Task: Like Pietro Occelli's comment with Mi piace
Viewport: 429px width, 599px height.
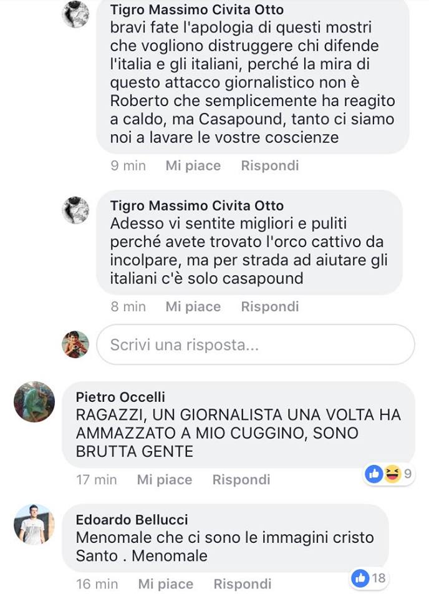Action: pos(165,479)
